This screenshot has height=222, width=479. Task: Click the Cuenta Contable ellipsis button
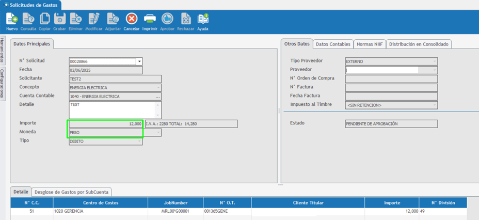click(x=157, y=97)
